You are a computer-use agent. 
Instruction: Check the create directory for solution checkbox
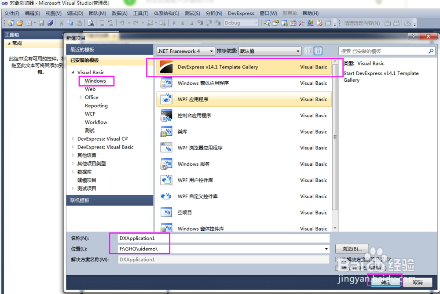[x=338, y=259]
